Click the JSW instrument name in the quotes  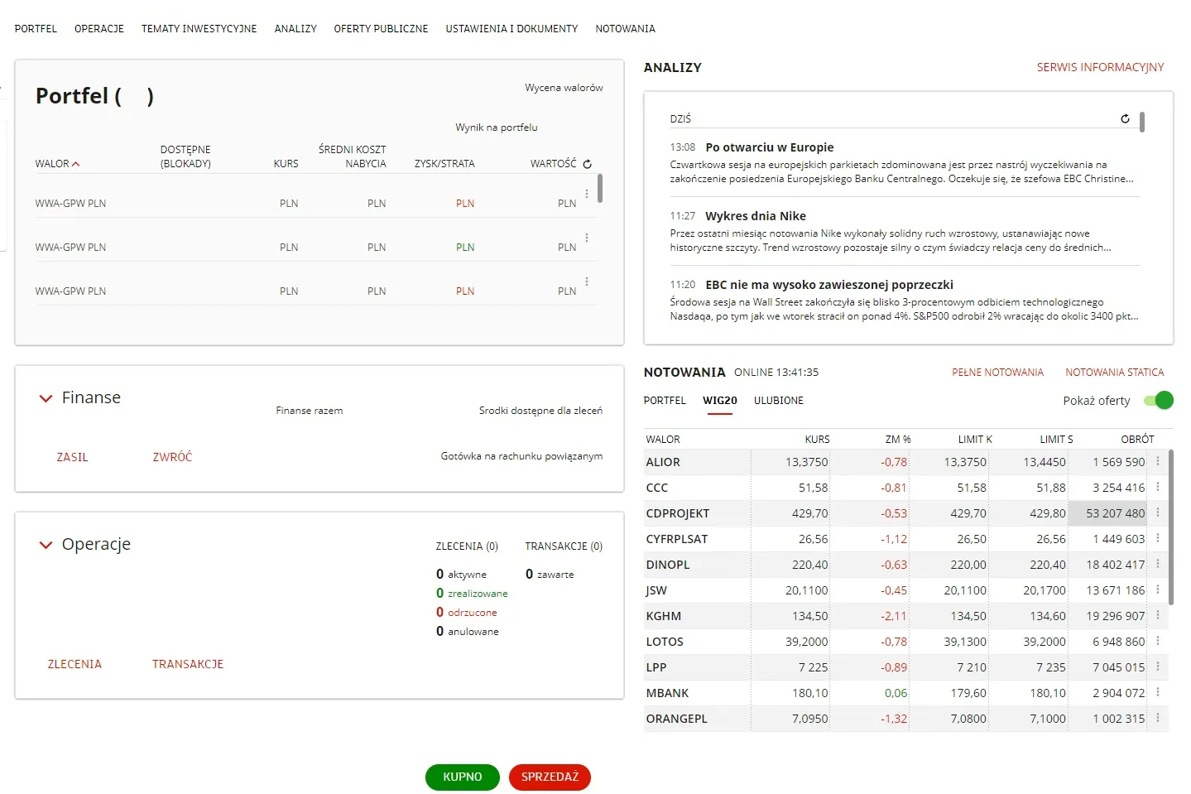pos(656,590)
